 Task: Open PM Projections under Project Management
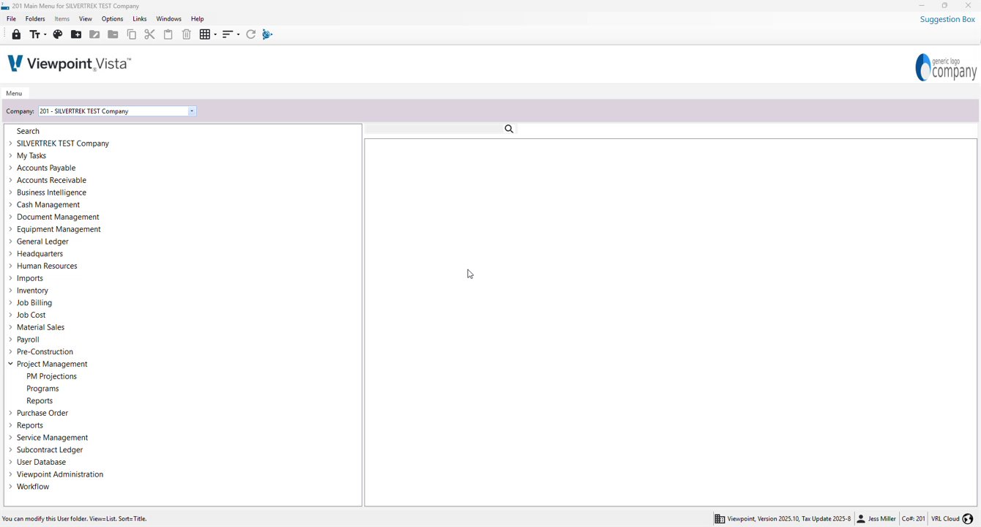click(51, 376)
